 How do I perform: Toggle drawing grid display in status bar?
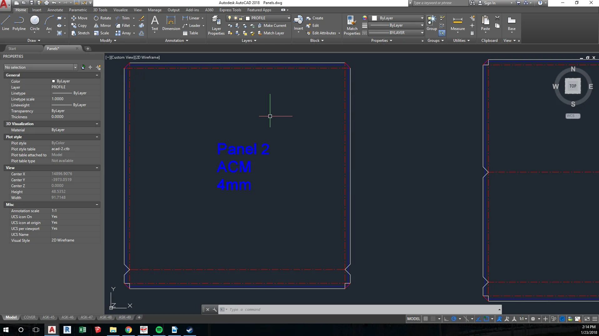point(426,319)
